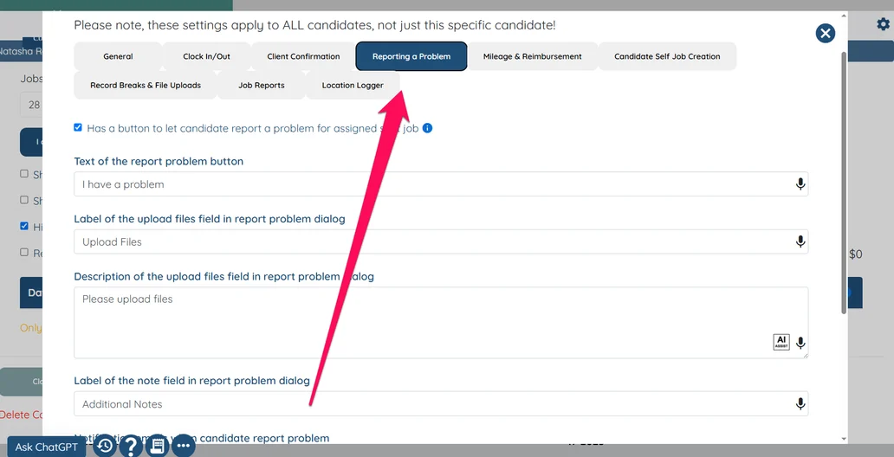
Task: Switch to the Clock In/Out tab
Action: (x=206, y=56)
